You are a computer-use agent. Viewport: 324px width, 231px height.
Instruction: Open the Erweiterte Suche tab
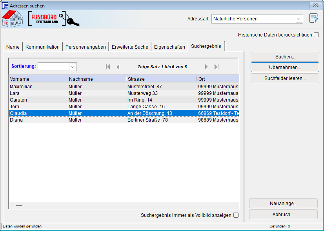pyautogui.click(x=130, y=47)
